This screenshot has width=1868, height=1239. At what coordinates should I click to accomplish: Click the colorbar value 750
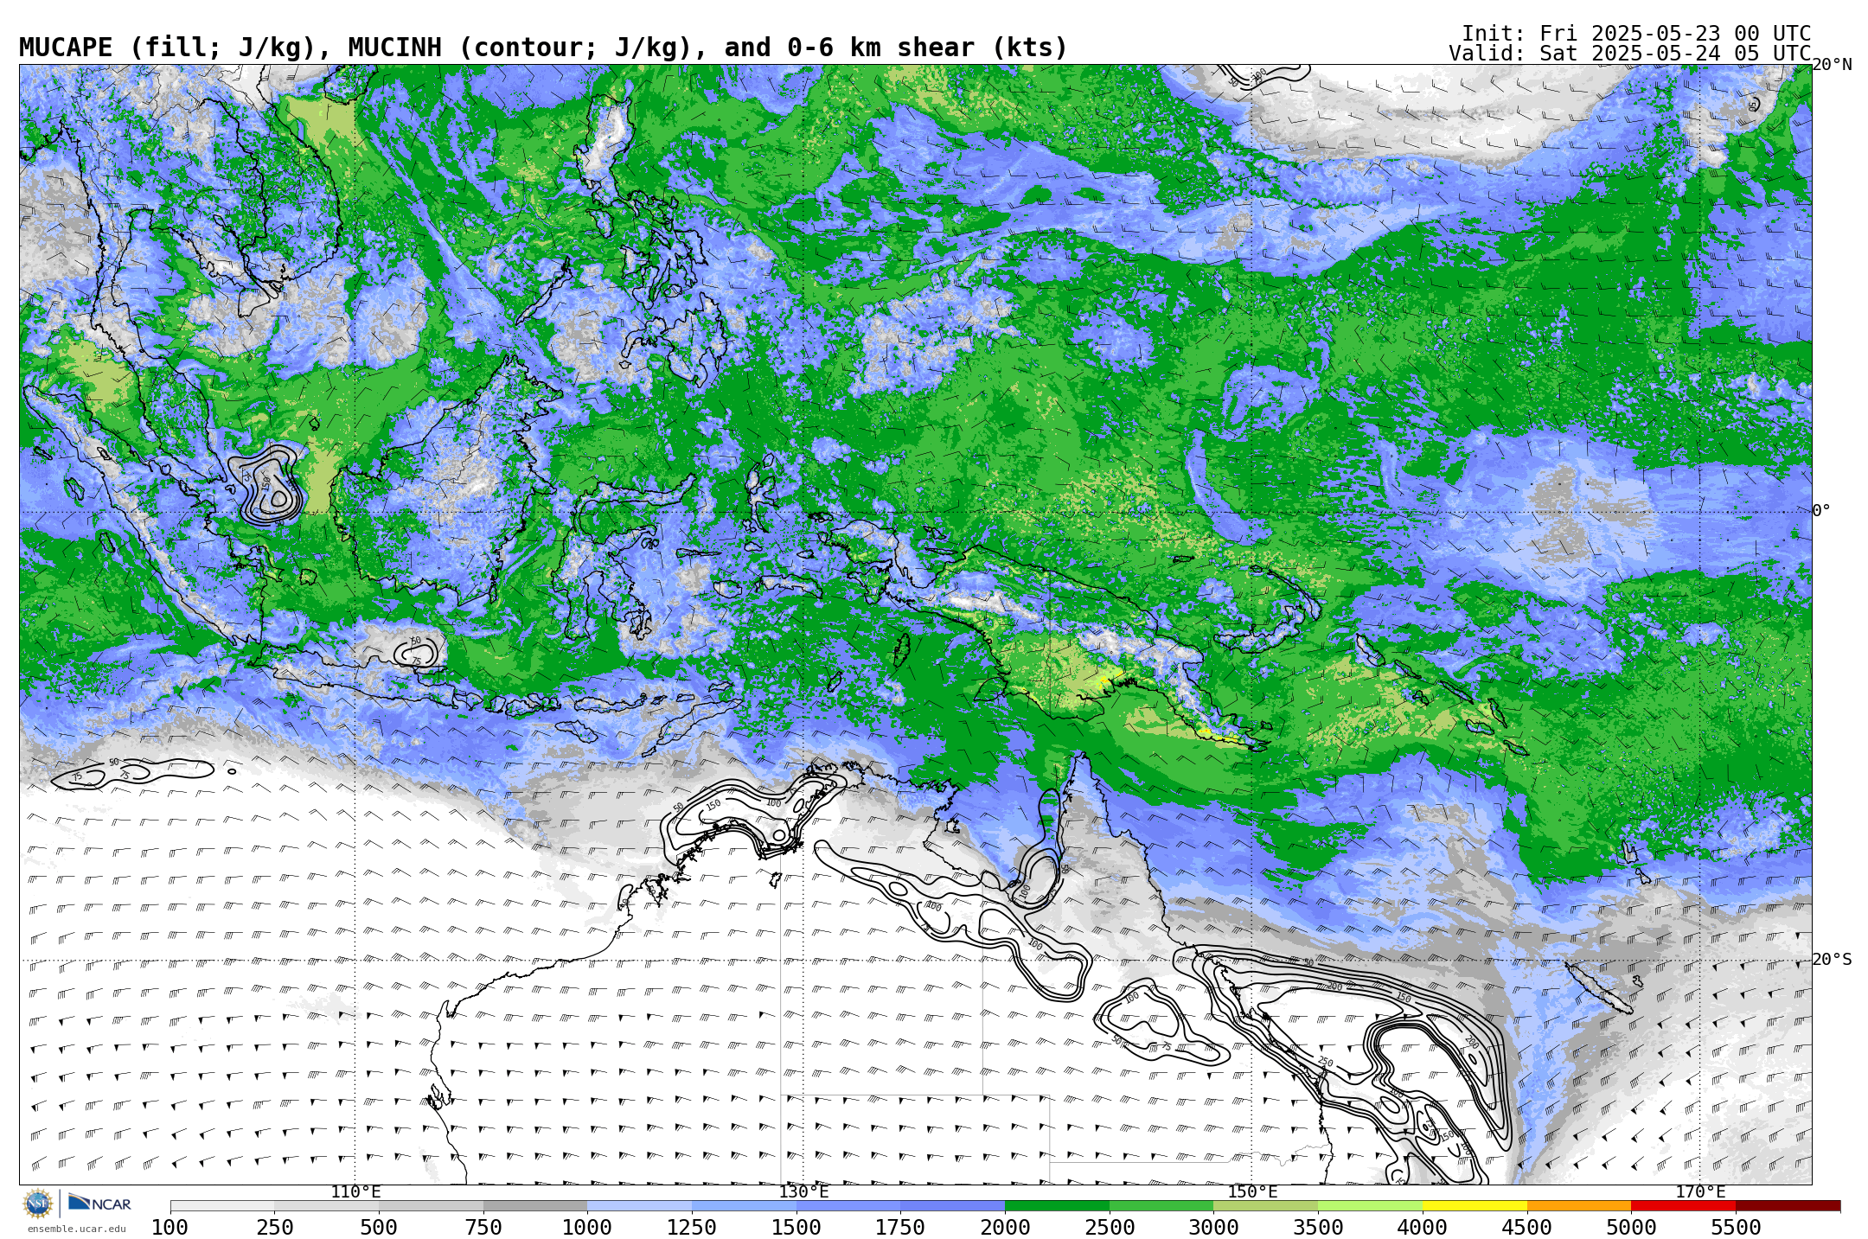(x=483, y=1228)
